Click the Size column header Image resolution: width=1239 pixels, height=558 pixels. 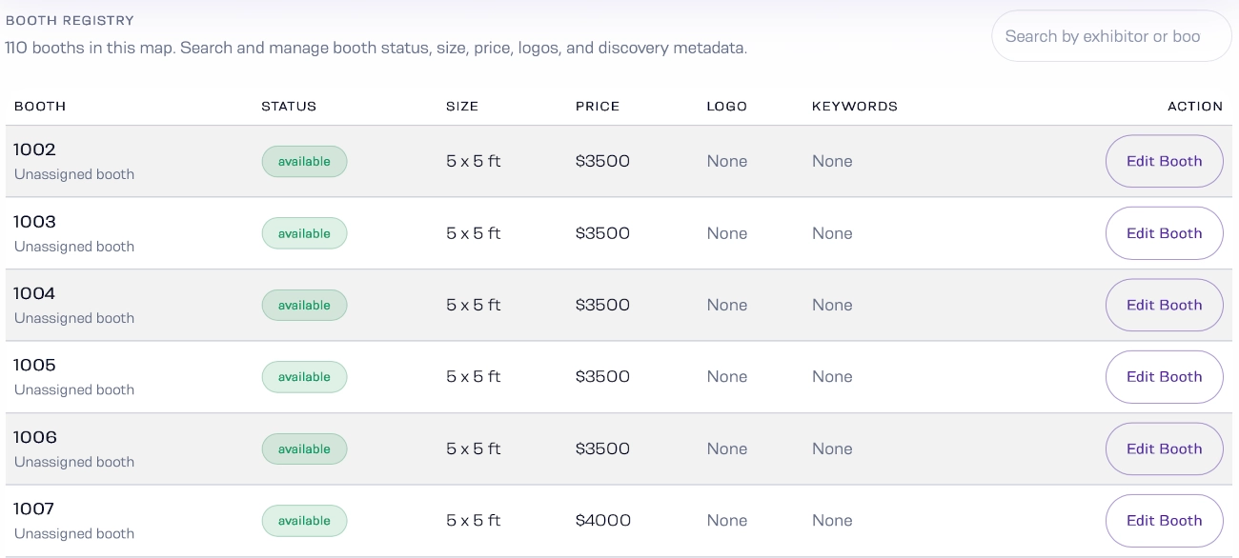click(462, 106)
